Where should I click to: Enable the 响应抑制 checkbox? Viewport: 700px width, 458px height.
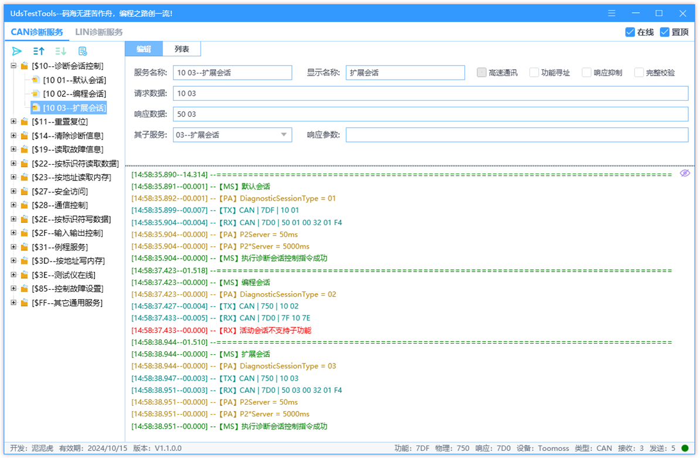[587, 72]
